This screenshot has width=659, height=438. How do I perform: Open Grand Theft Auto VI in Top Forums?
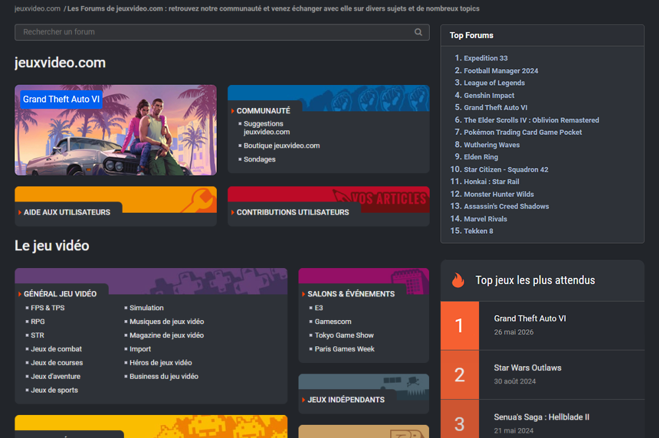tap(496, 108)
